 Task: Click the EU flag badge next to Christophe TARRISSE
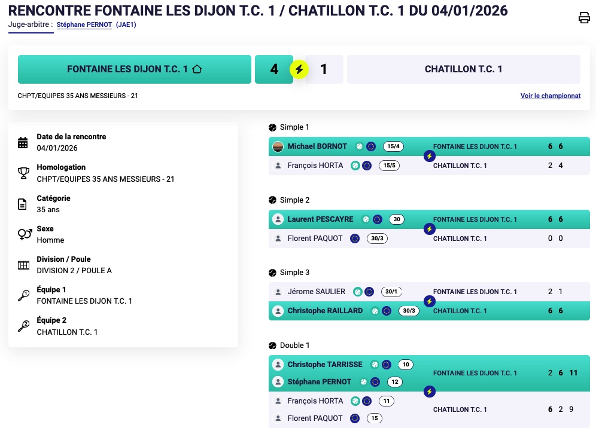tap(387, 365)
